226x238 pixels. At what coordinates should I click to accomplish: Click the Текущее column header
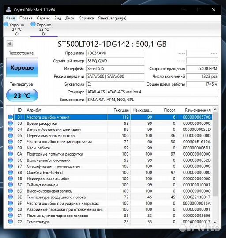click(119, 110)
